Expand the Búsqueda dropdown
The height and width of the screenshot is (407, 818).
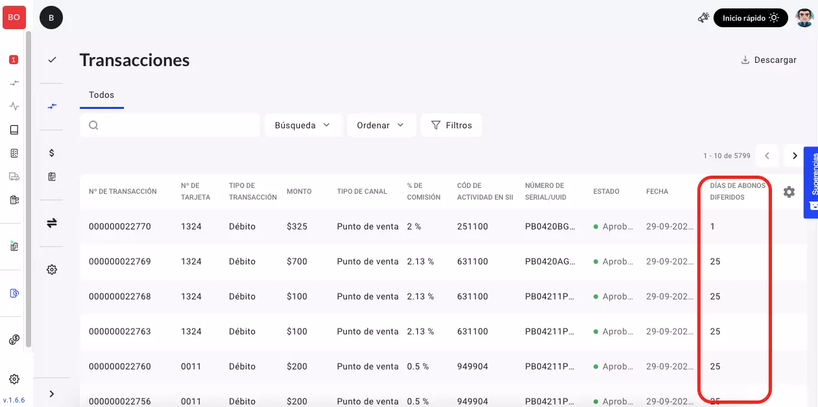coord(302,125)
